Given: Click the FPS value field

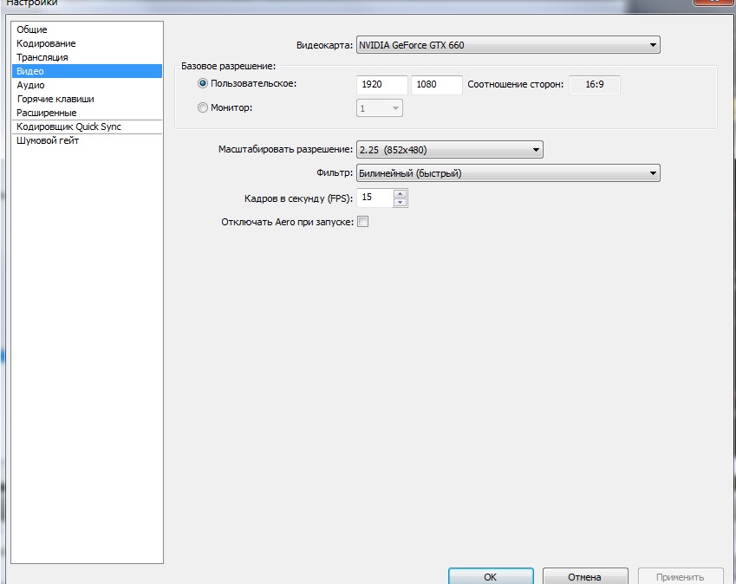Looking at the screenshot, I should (375, 198).
